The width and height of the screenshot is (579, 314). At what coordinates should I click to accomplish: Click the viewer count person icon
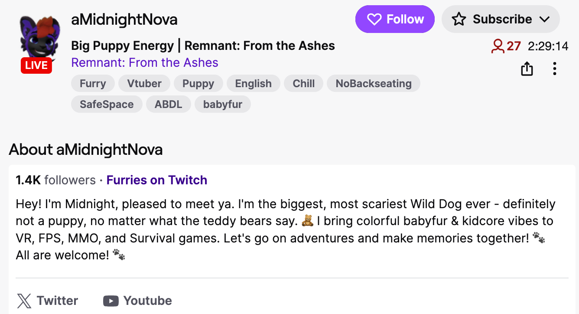tap(498, 46)
